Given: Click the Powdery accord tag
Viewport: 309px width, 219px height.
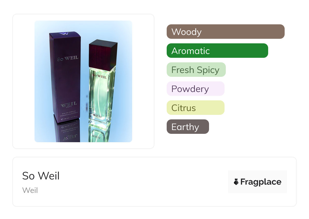Looking at the screenshot, I should tap(195, 89).
